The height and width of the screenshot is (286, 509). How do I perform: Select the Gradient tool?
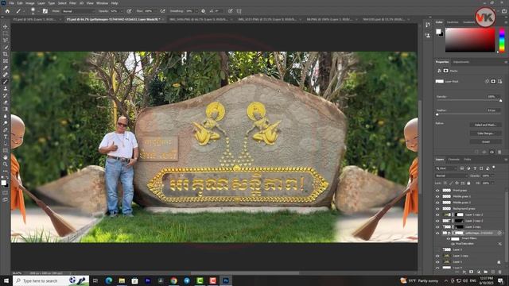[6, 110]
